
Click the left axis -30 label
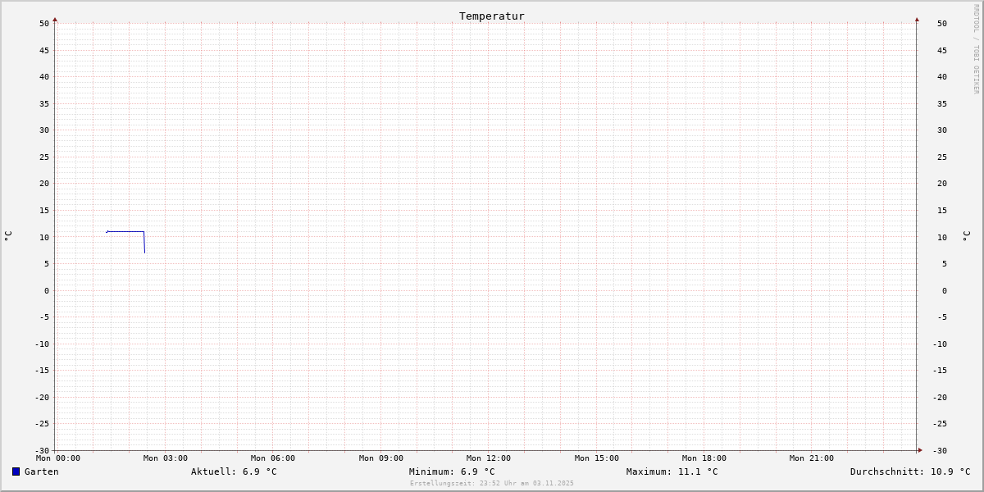[x=42, y=450]
